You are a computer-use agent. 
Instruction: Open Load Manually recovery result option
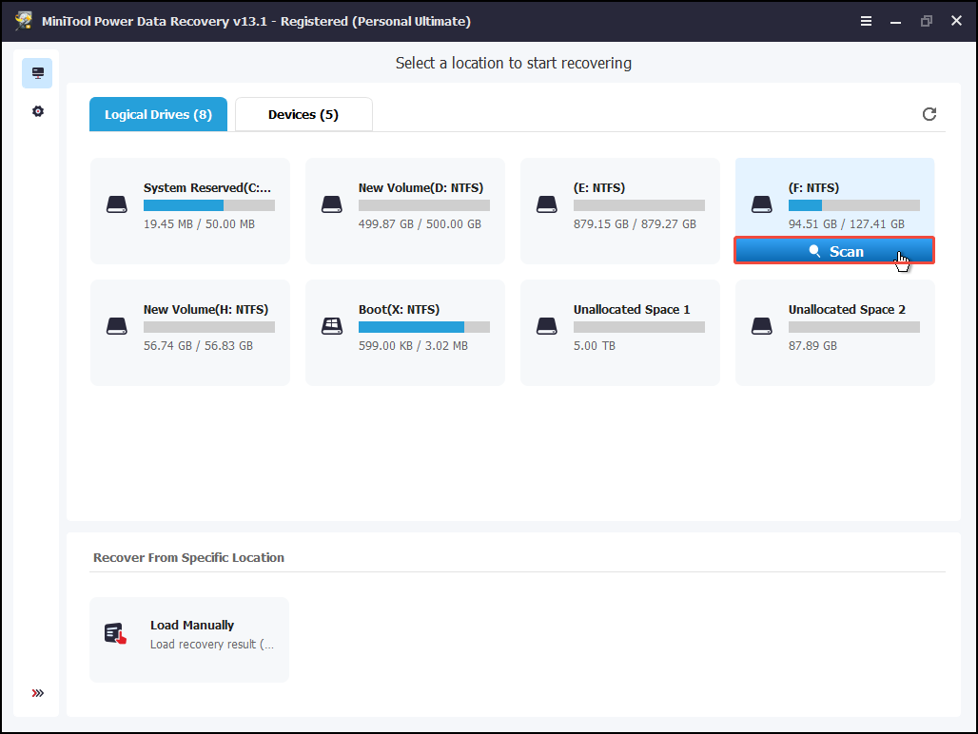(x=189, y=640)
